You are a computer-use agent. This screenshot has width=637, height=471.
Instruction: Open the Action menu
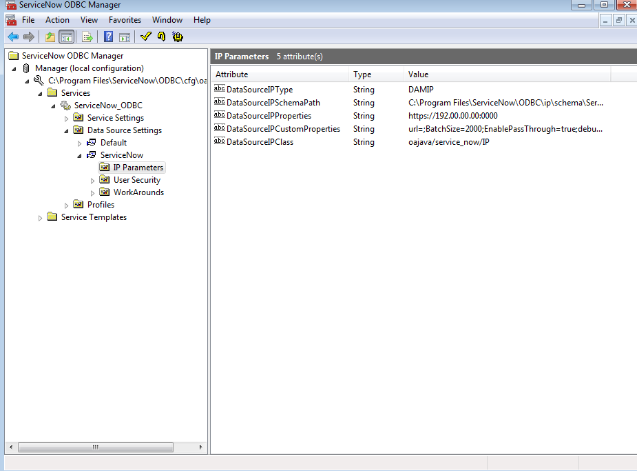(x=57, y=20)
